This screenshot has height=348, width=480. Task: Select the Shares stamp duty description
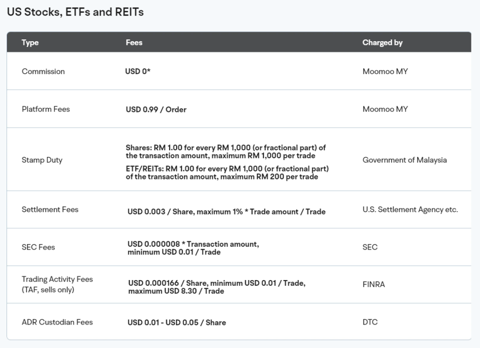pyautogui.click(x=225, y=152)
